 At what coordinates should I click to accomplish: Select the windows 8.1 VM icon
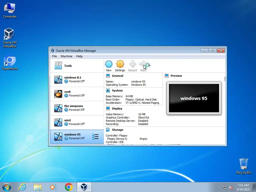click(58, 79)
